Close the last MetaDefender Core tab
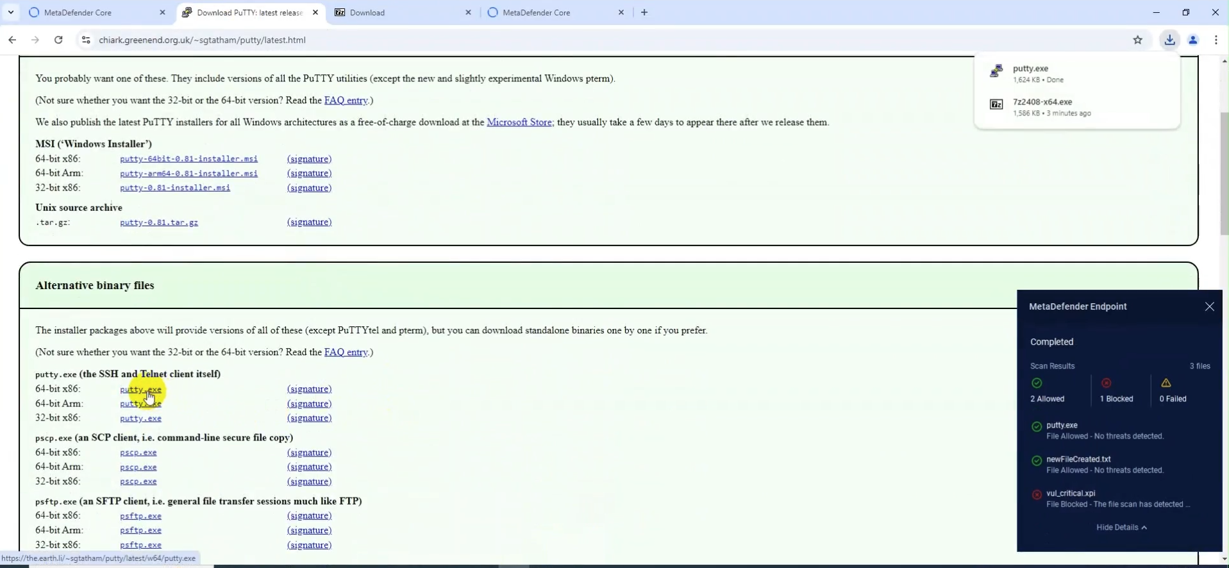The width and height of the screenshot is (1229, 568). coord(621,12)
